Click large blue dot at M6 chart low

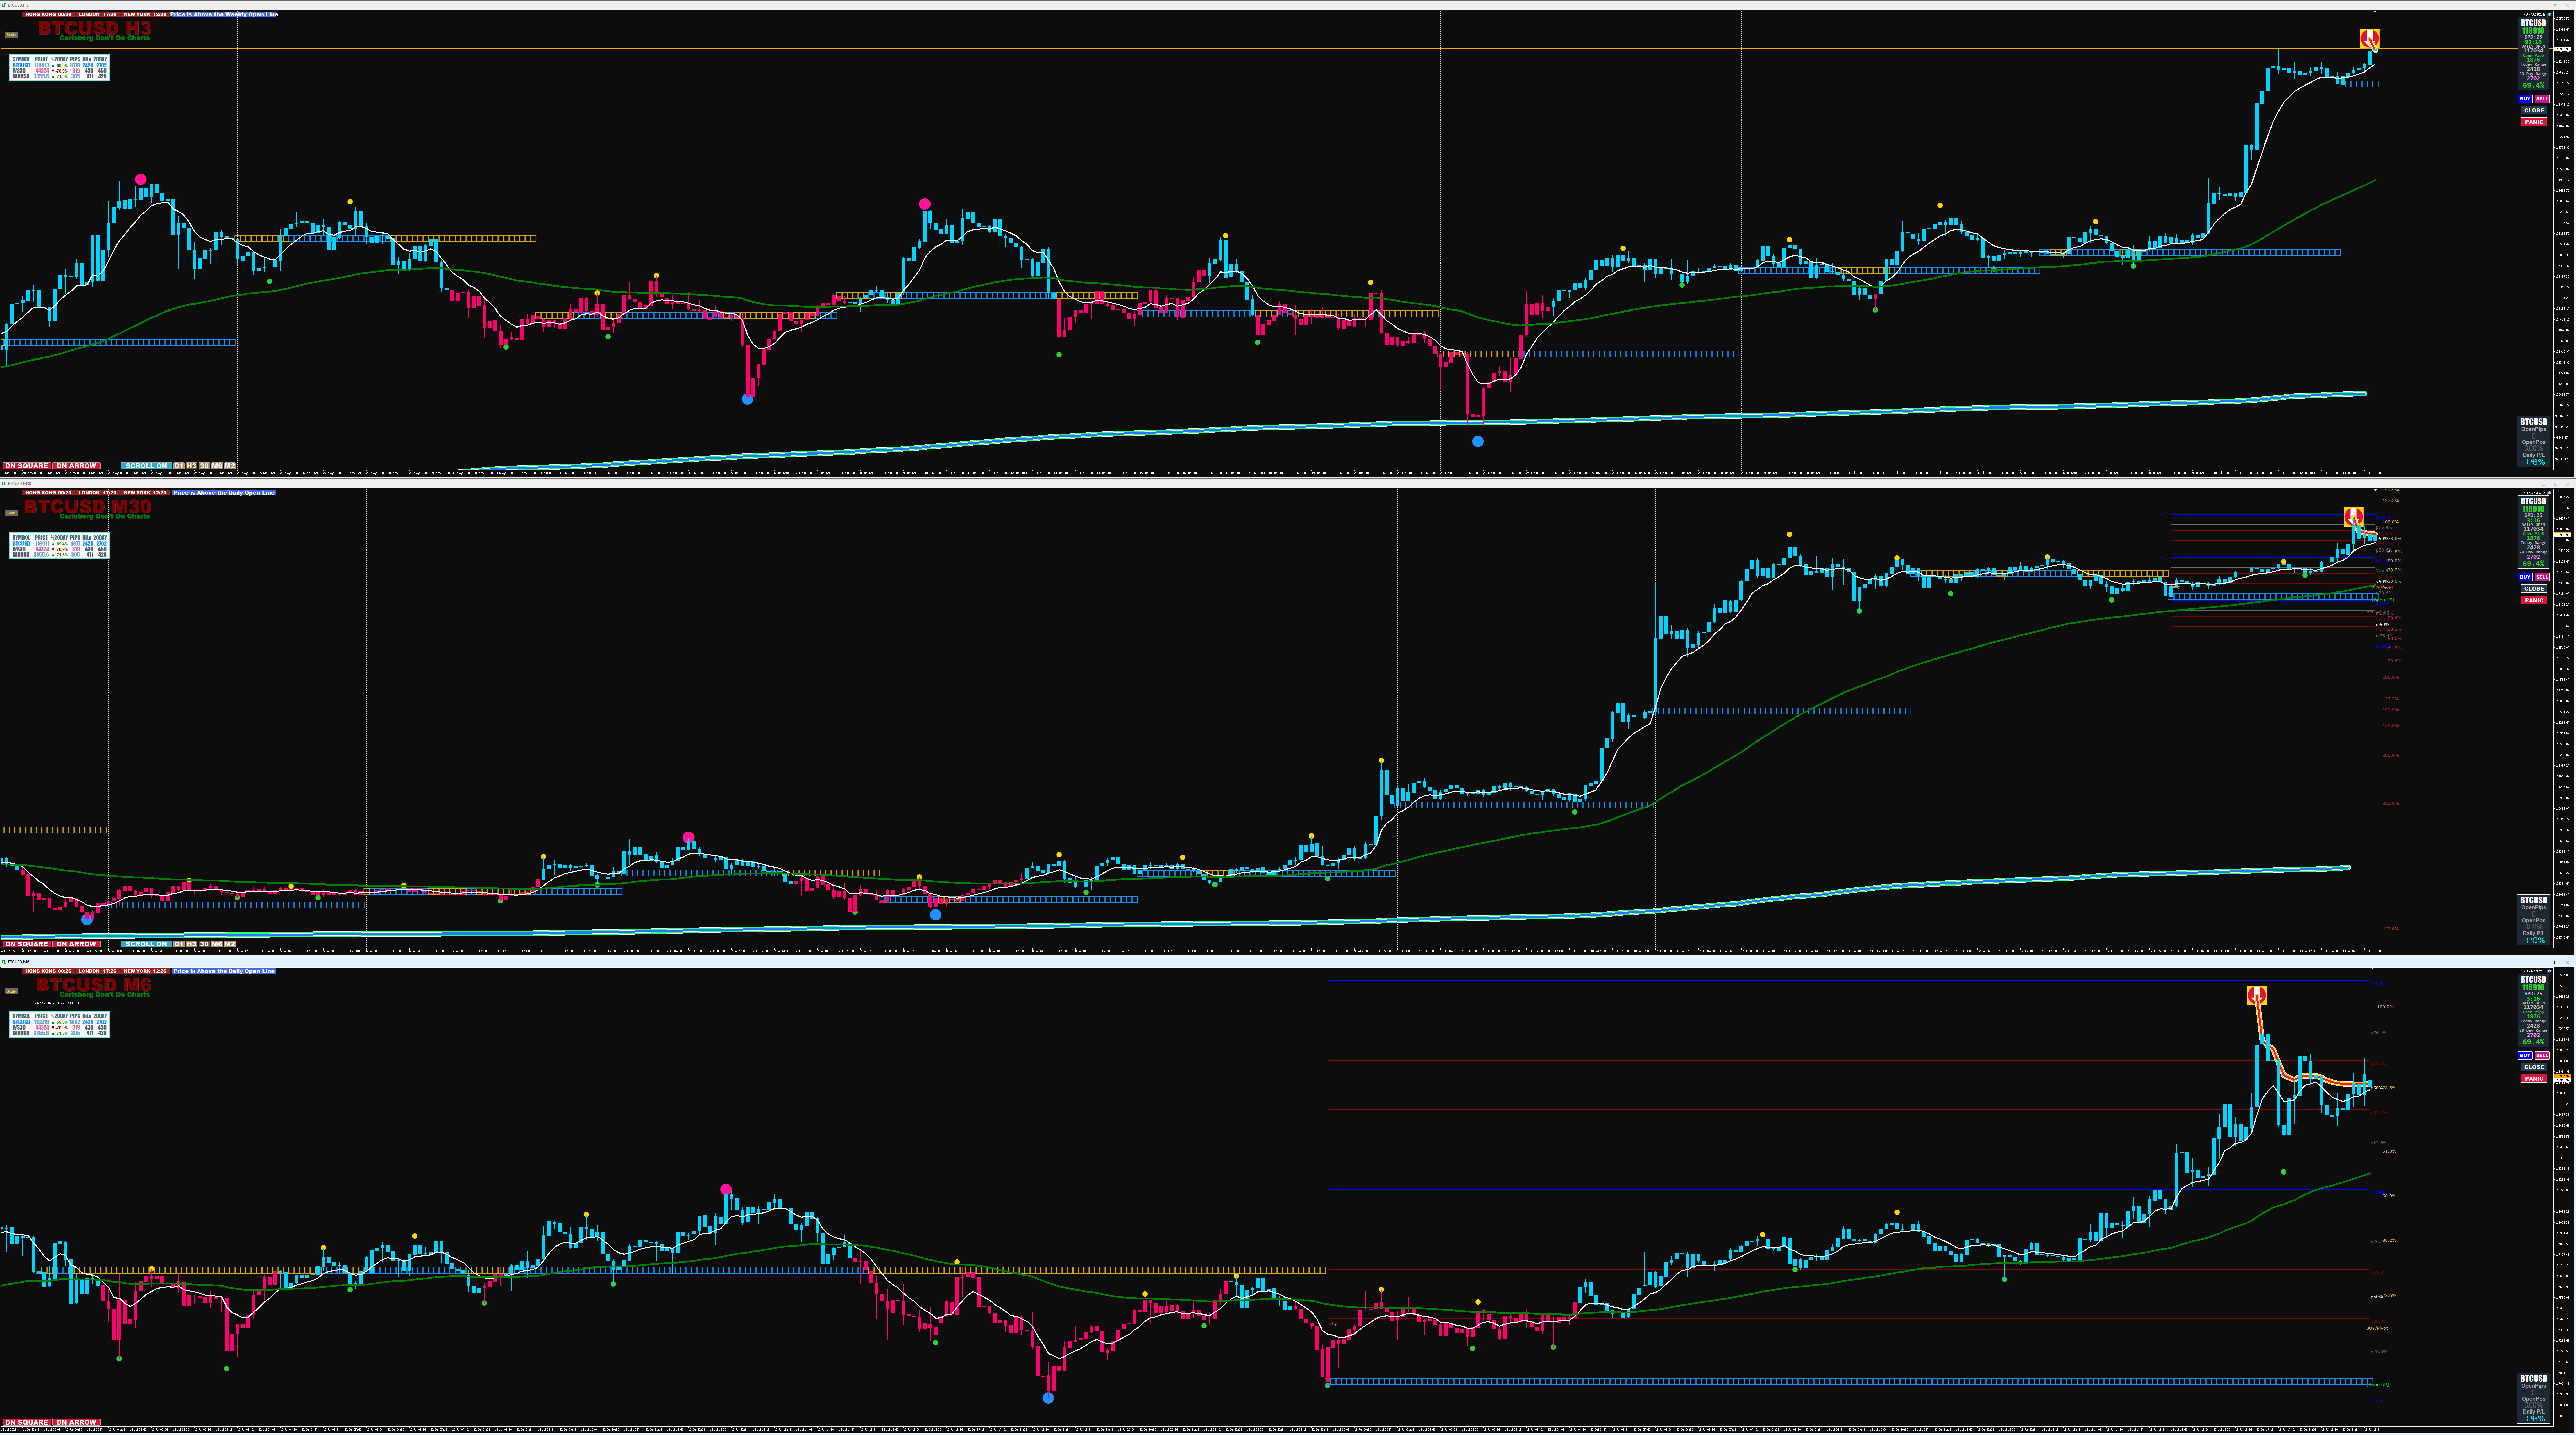click(1048, 1398)
